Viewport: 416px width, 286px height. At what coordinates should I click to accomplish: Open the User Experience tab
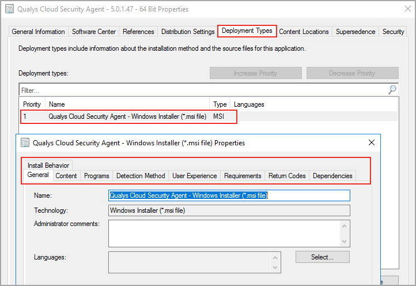tap(195, 176)
